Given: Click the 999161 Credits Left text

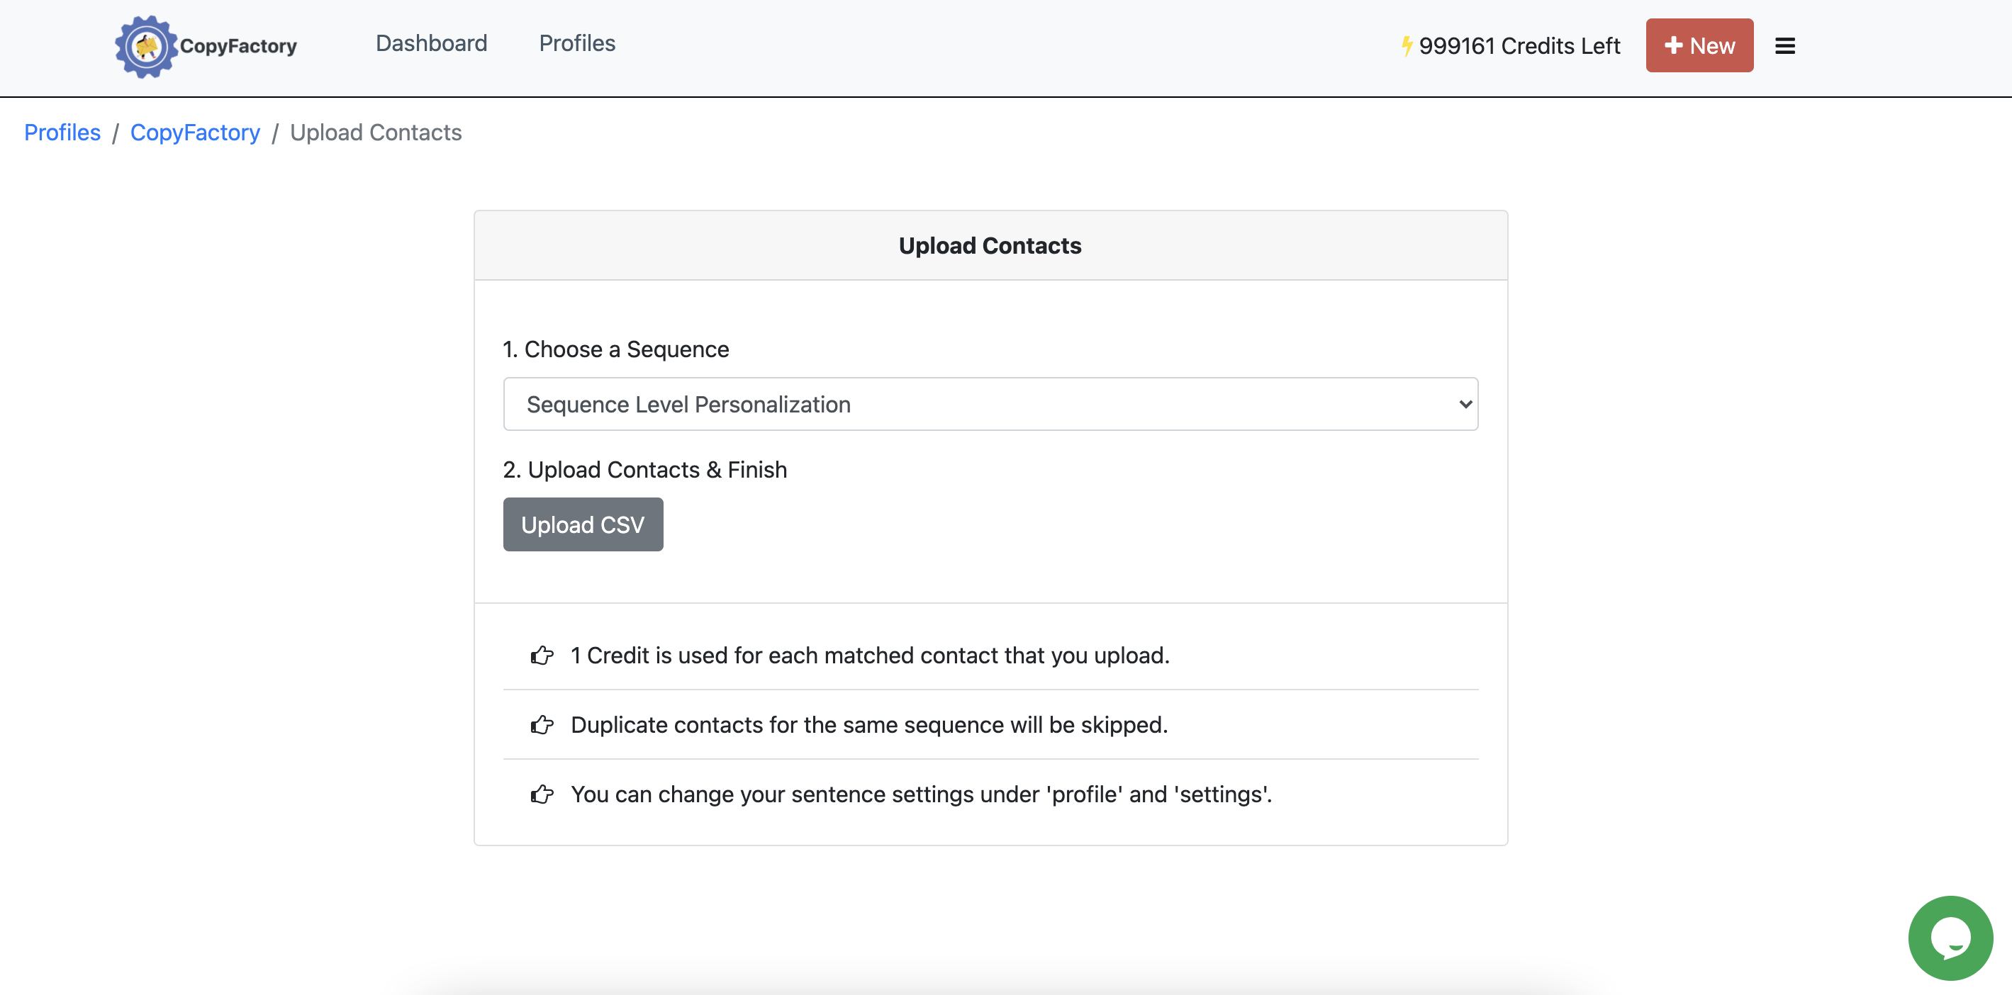Looking at the screenshot, I should point(1519,46).
